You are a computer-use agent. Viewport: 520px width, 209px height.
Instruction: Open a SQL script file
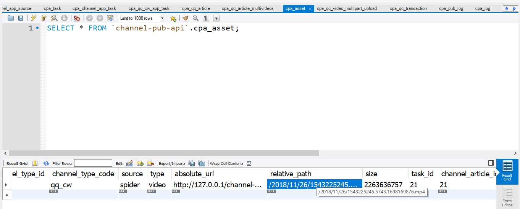coord(11,18)
